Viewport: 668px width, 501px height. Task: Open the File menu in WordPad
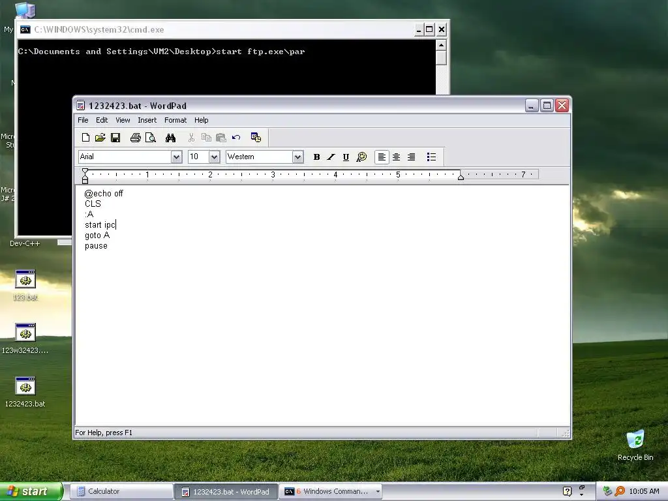[x=83, y=120]
